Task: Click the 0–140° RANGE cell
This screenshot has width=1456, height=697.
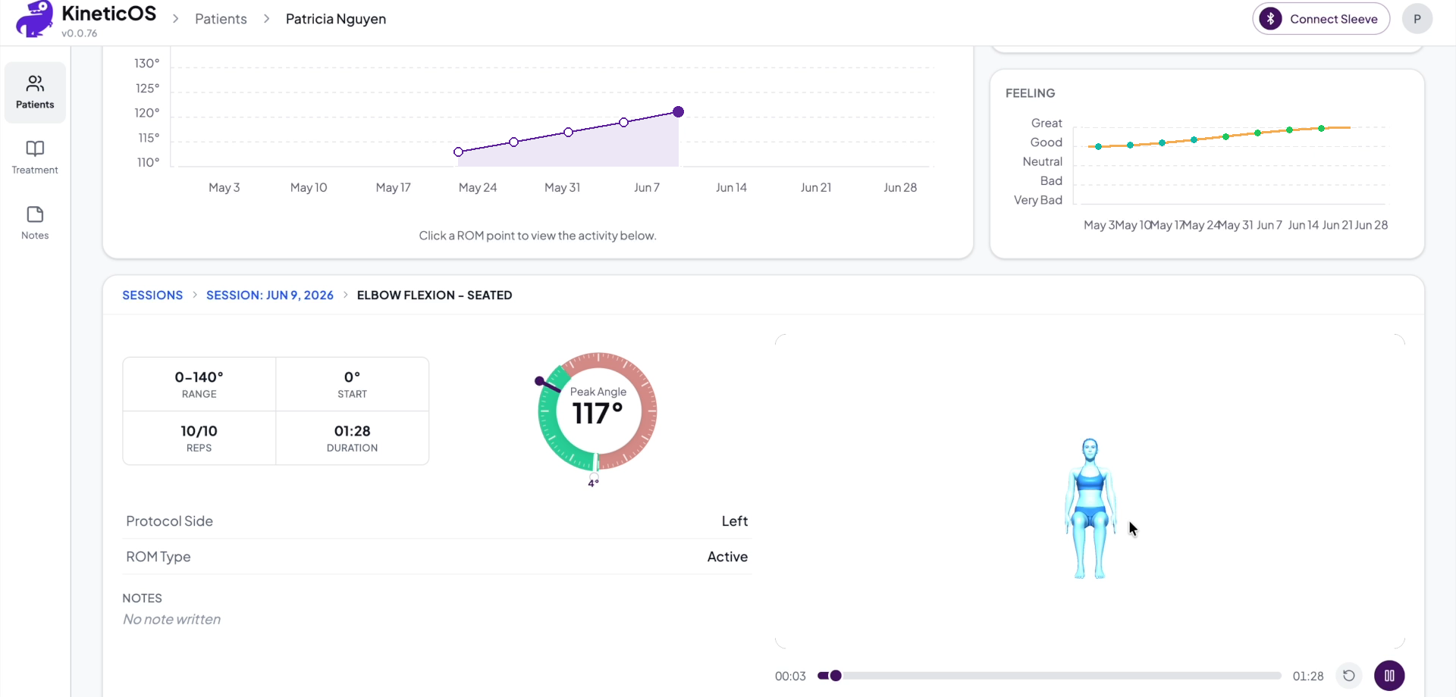Action: 199,384
